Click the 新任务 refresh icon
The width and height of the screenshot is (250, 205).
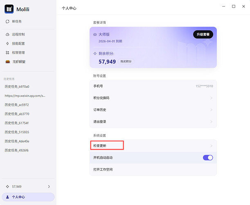pos(7,21)
